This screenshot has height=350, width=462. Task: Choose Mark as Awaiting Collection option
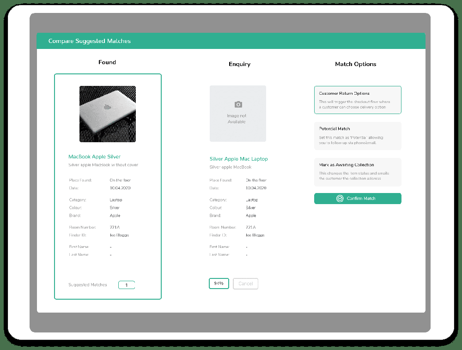point(358,172)
